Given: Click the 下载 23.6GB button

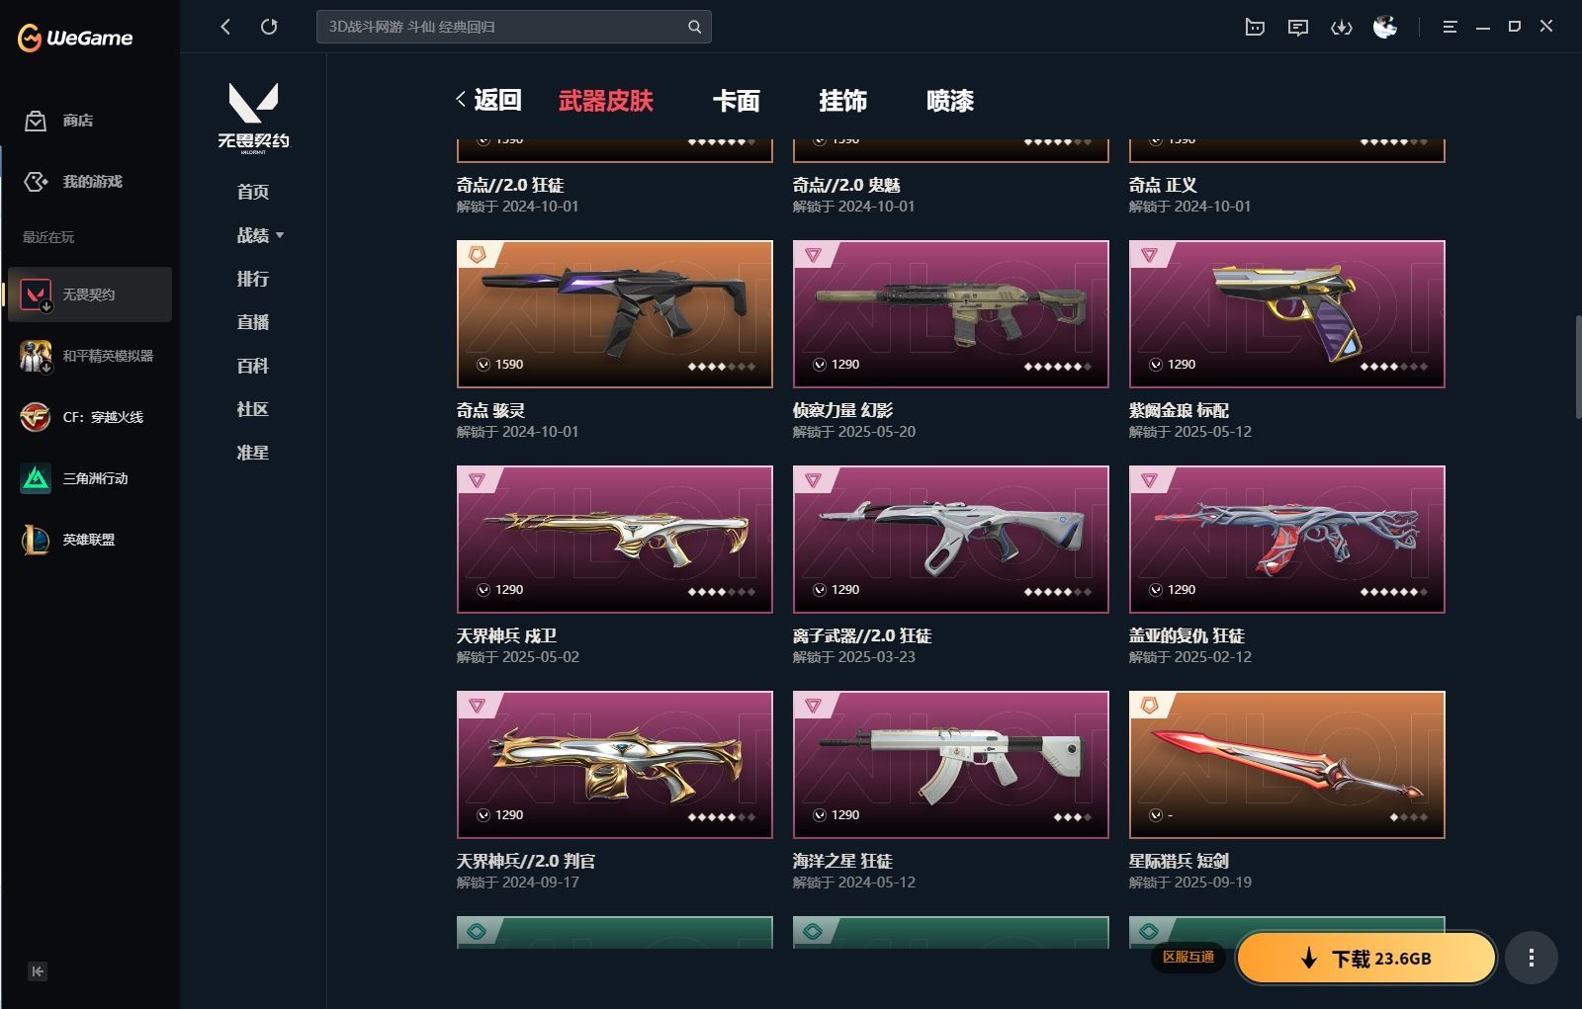Looking at the screenshot, I should (1366, 958).
